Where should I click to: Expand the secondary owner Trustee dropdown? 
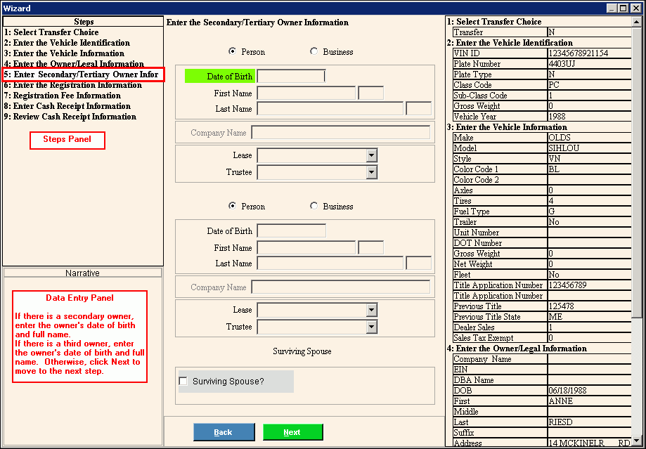pyautogui.click(x=371, y=172)
